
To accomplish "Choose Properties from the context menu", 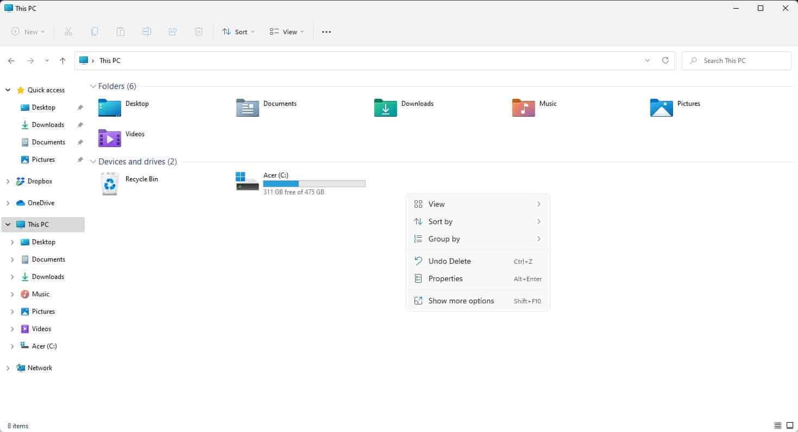I will [445, 278].
